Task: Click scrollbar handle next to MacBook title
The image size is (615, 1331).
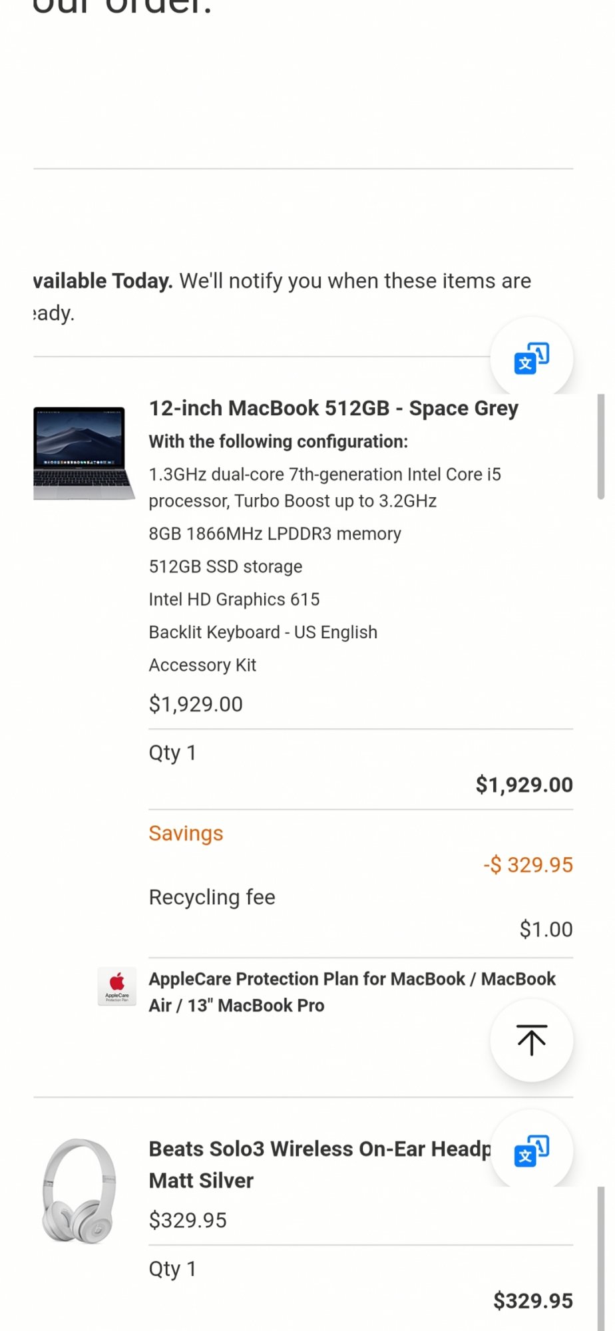Action: click(600, 446)
